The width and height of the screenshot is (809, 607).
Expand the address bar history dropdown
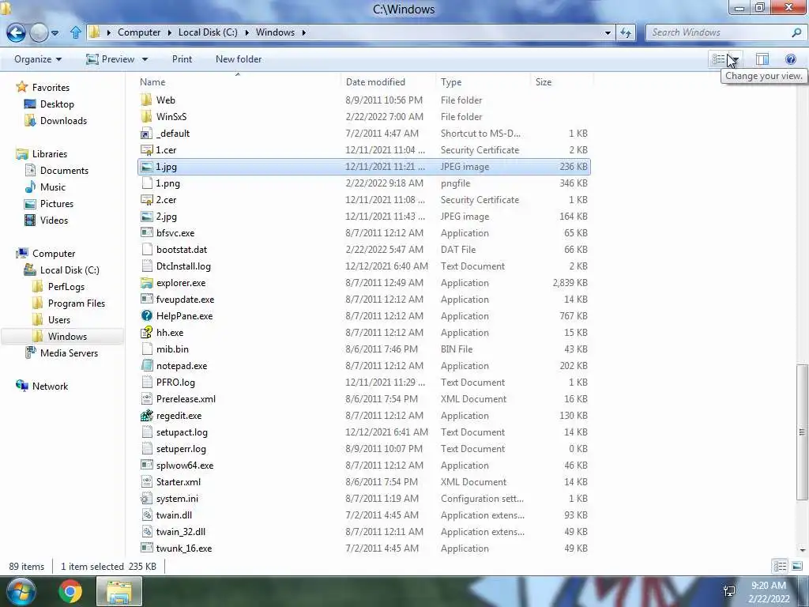pos(608,32)
